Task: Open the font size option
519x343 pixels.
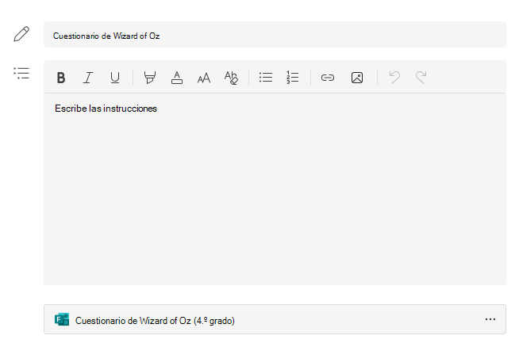Action: point(204,78)
